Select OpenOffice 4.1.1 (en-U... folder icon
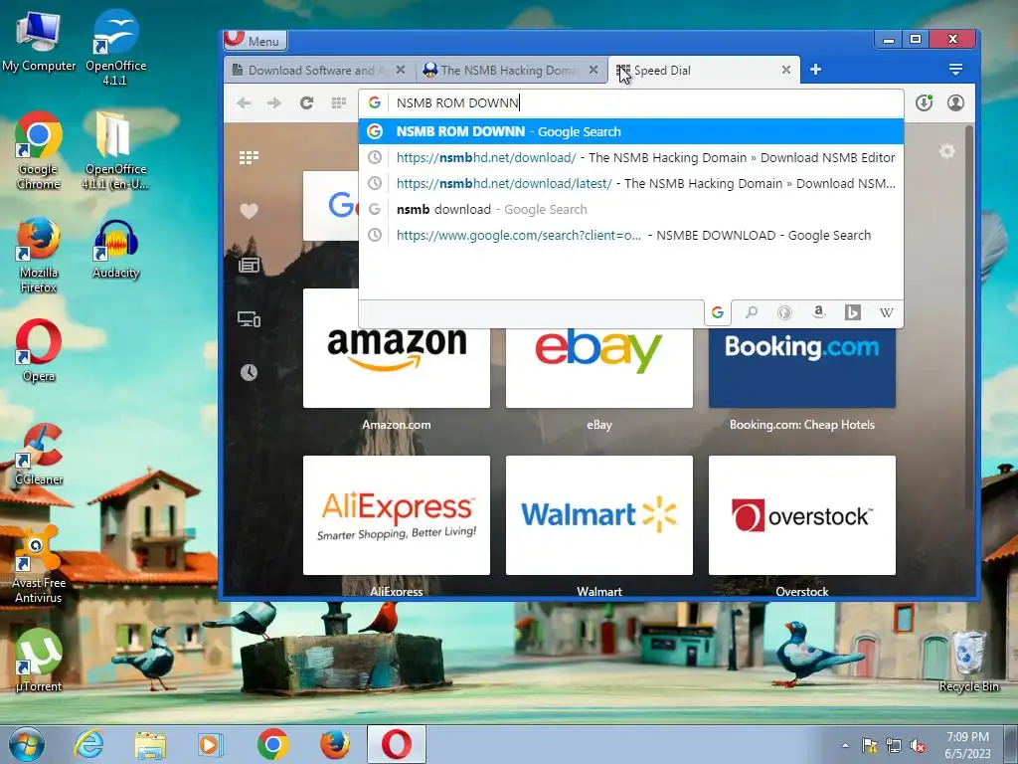Screen dimensions: 1018x764 point(115,151)
